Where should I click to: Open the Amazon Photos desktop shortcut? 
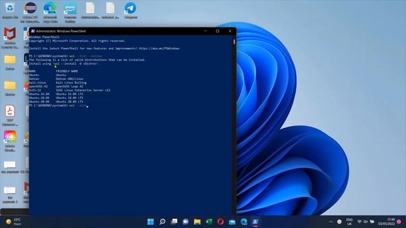point(70,12)
